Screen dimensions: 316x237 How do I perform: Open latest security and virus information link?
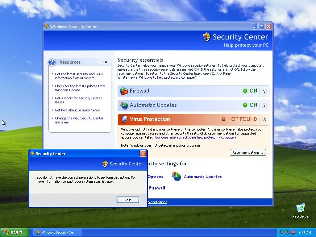[79, 76]
